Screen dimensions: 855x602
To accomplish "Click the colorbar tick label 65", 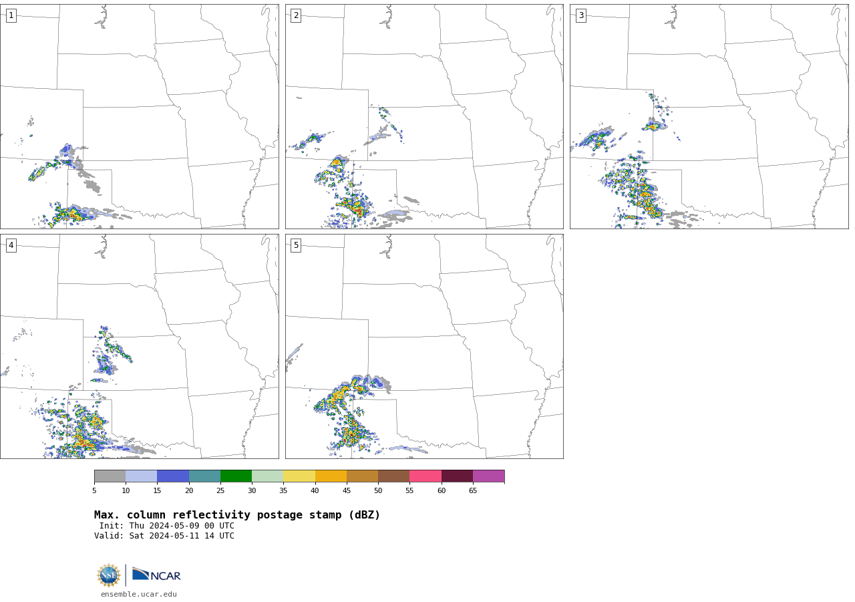I will point(473,491).
